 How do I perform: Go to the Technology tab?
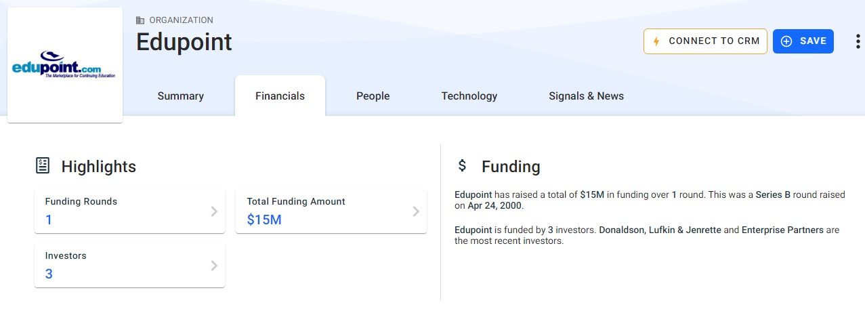469,96
